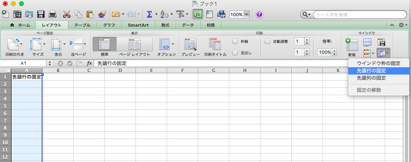Viewport: 411px width, 162px height.
Task: Open the 100% zoom dropdown in toolbar
Action: coord(246,15)
